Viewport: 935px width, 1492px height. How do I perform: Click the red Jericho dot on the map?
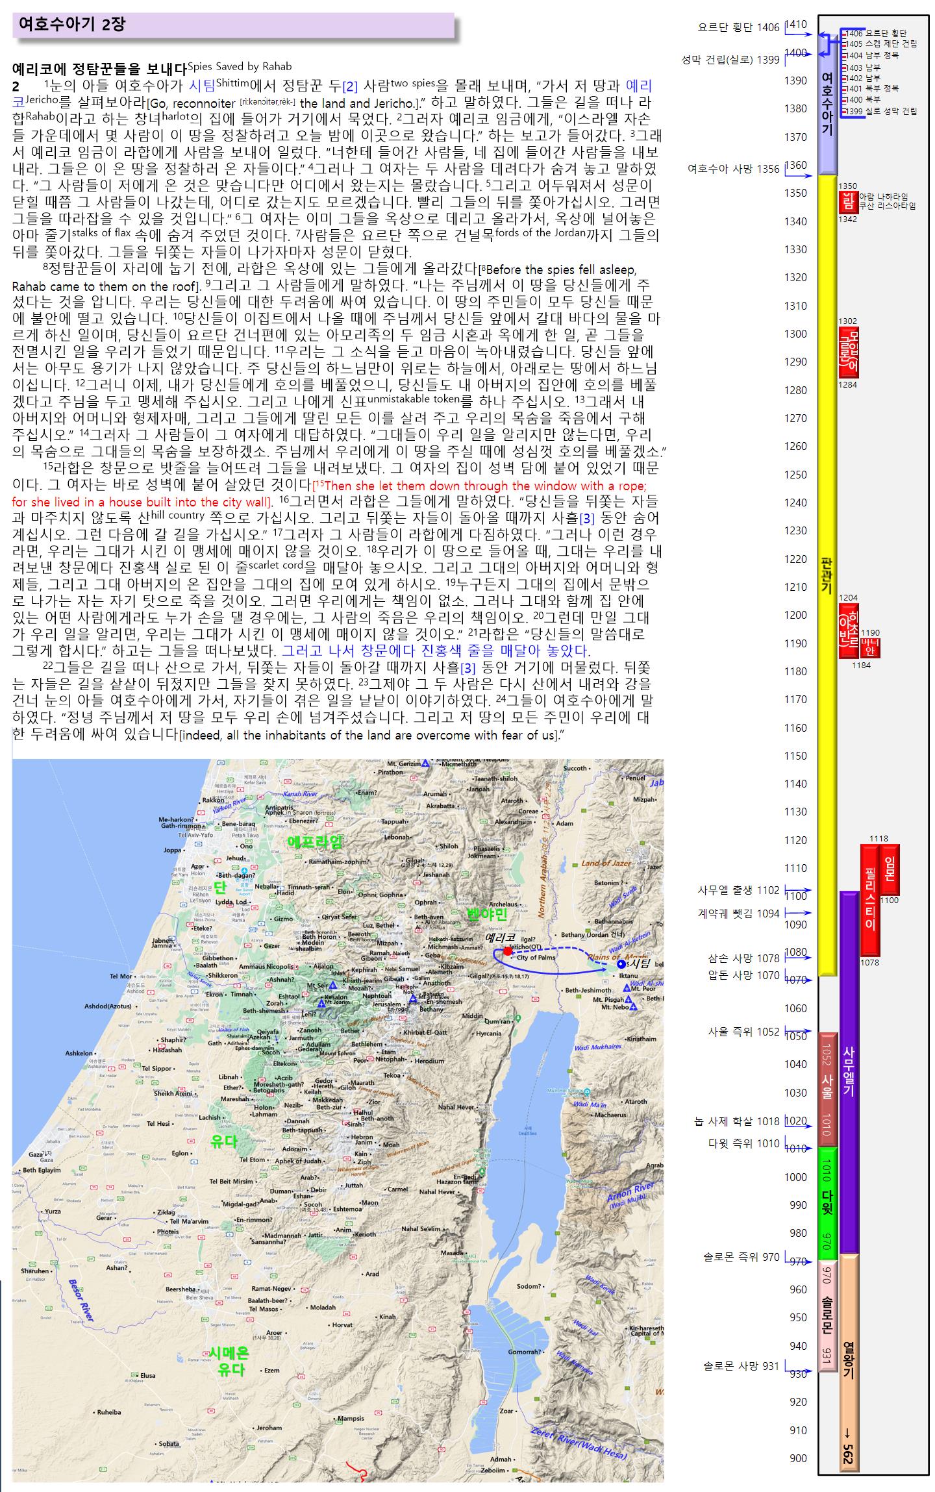click(508, 951)
